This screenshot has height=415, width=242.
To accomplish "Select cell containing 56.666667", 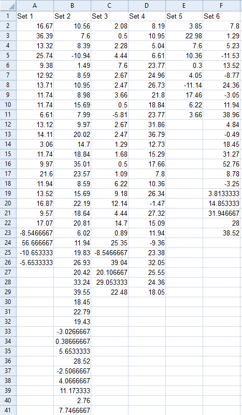I will (35, 243).
